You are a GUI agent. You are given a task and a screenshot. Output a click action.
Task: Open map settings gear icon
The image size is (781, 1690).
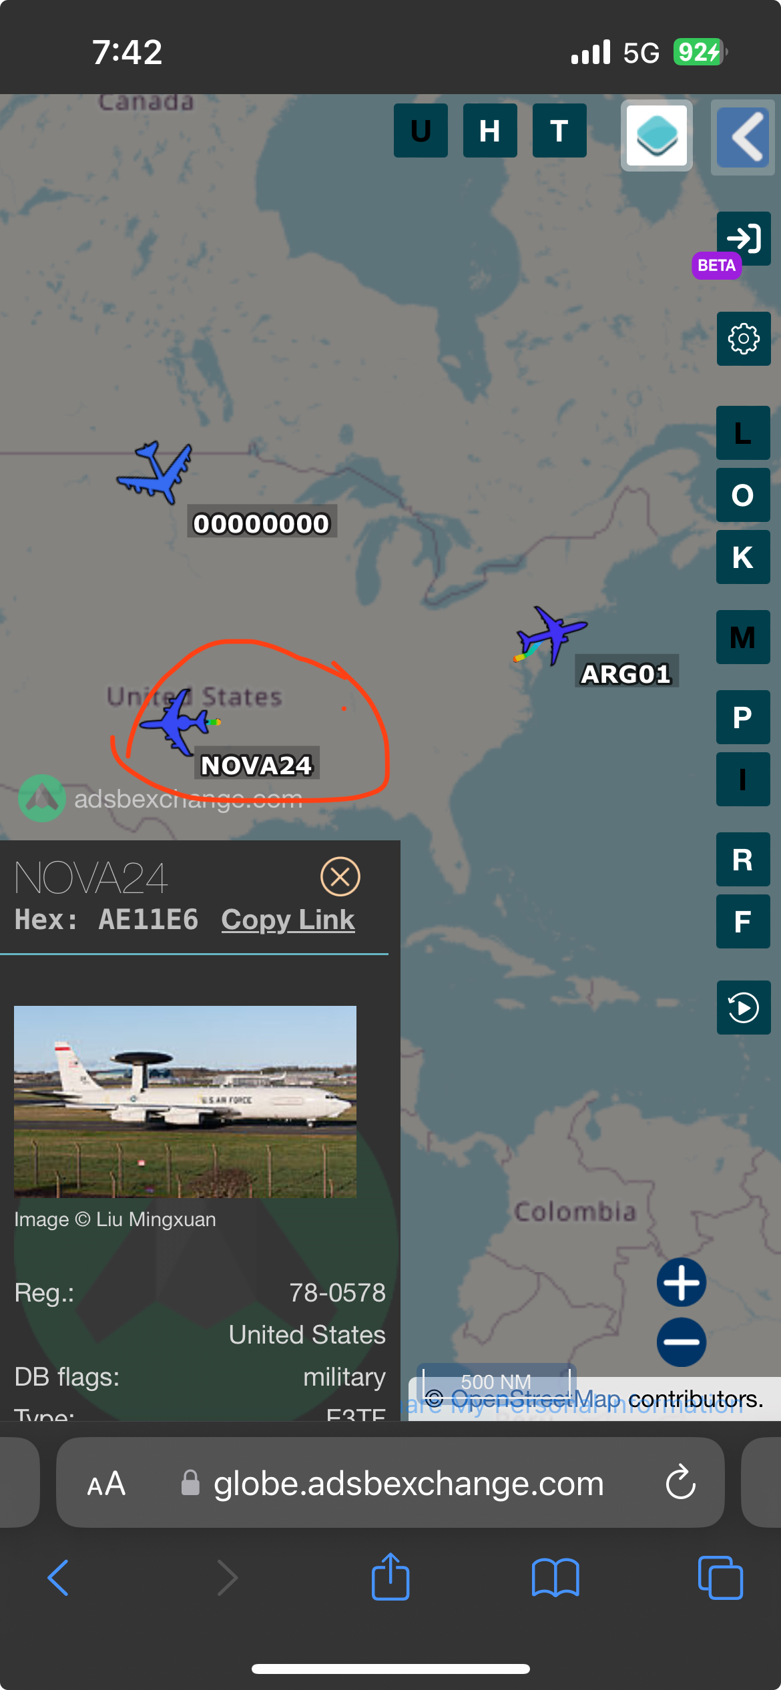[744, 339]
